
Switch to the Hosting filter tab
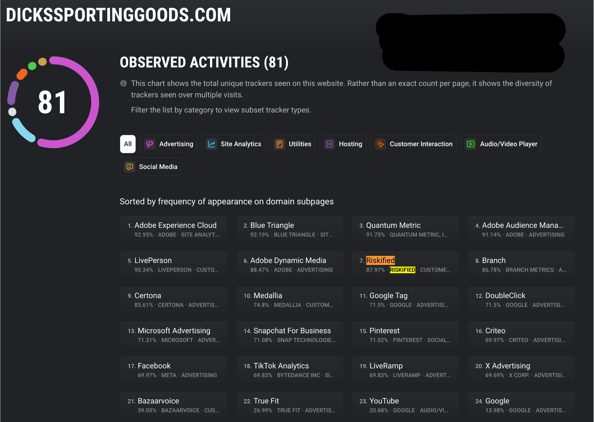tap(343, 144)
